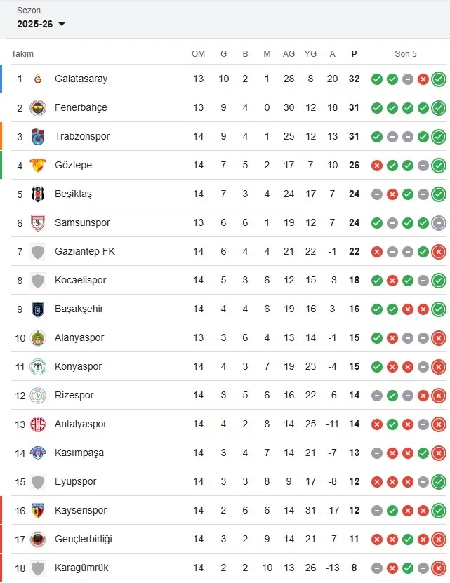
Task: Click the Beşiktaş team crest
Action: pyautogui.click(x=38, y=194)
